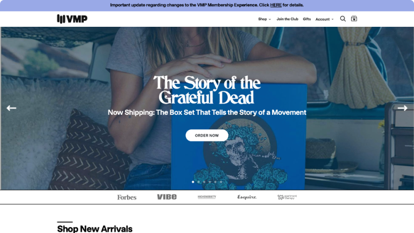
Task: Open the Esquire press logo
Action: coord(247,197)
